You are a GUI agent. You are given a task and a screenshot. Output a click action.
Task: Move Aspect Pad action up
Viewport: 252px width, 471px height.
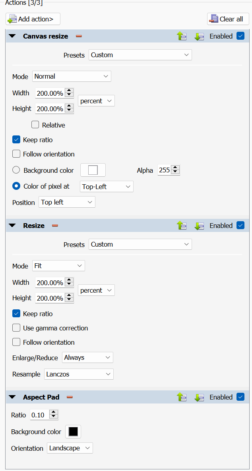click(182, 397)
